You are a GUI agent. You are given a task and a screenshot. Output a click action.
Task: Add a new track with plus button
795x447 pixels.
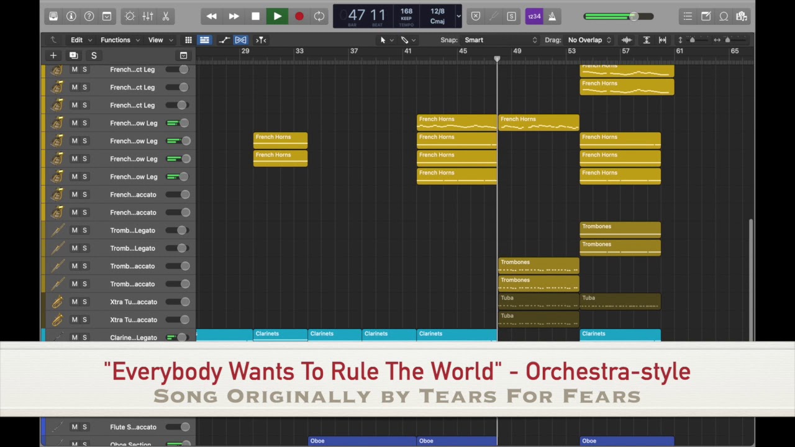[x=53, y=55]
